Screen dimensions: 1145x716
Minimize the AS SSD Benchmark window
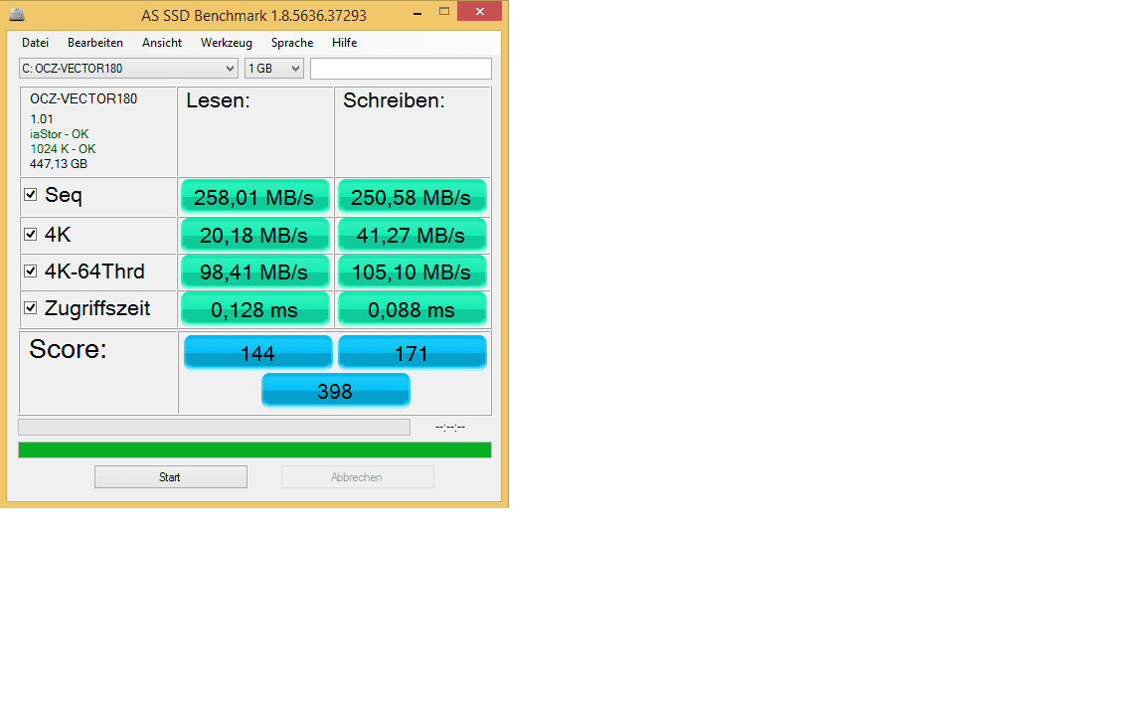pos(417,12)
